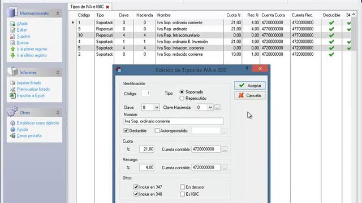
Task: Click the Cerrar pestaña icon
Action: coord(12,136)
